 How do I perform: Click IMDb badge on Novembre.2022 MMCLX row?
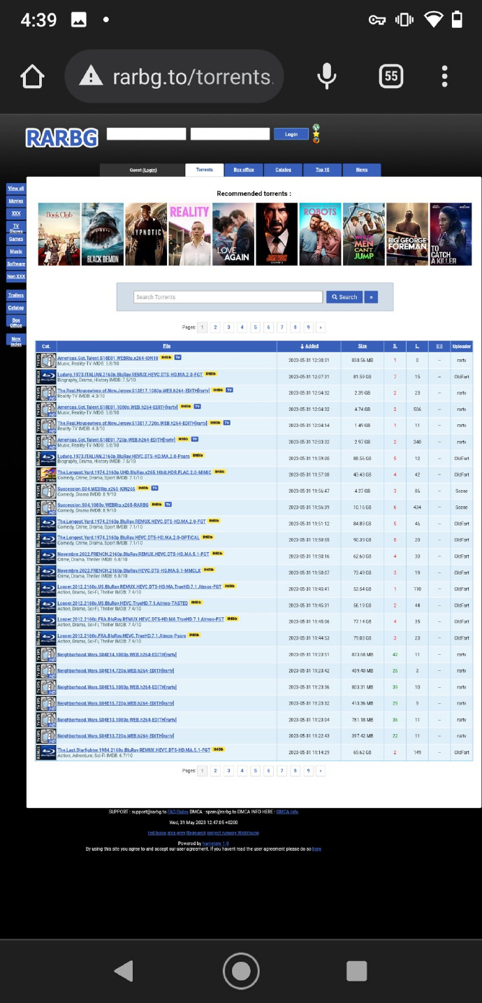209,570
